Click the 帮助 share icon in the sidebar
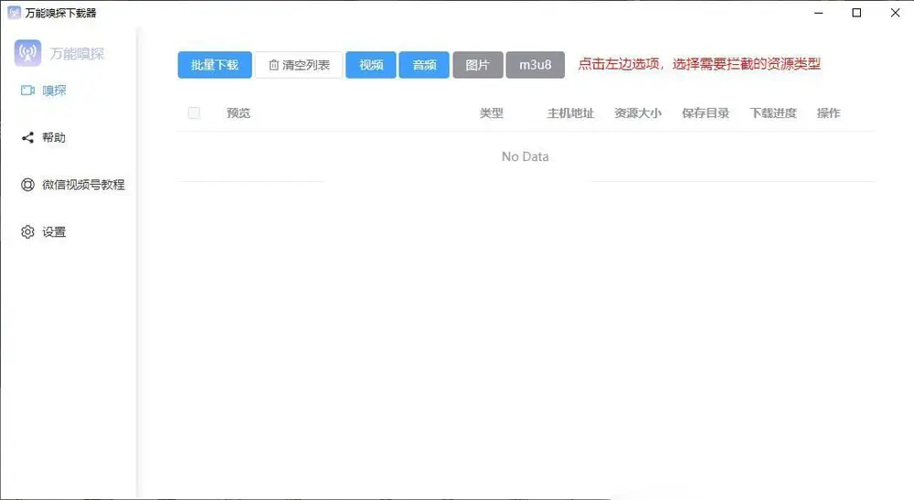 pos(27,137)
